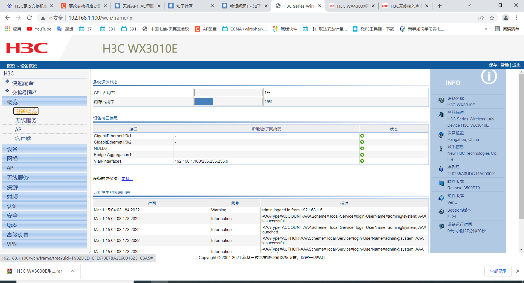524x283 pixels.
Task: Log out with the 退出 link
Action: tap(516, 65)
